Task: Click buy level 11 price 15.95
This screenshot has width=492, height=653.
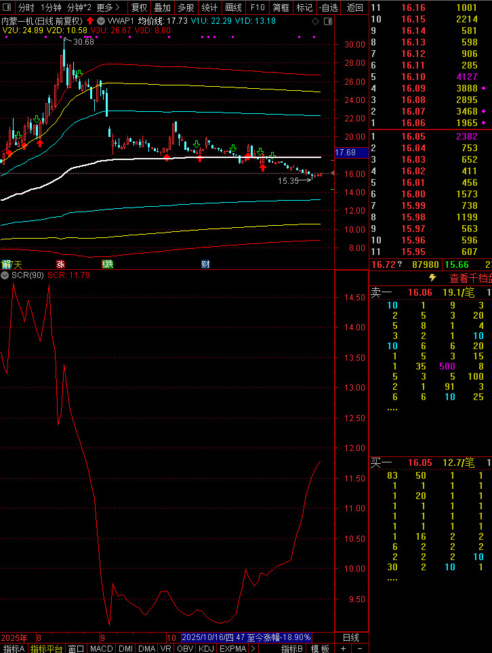Action: [413, 252]
